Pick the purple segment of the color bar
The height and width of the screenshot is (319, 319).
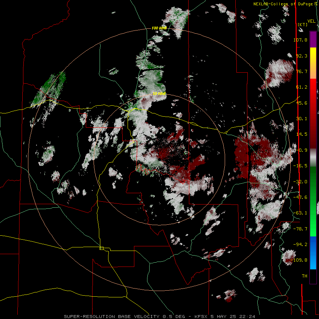click(x=313, y=39)
